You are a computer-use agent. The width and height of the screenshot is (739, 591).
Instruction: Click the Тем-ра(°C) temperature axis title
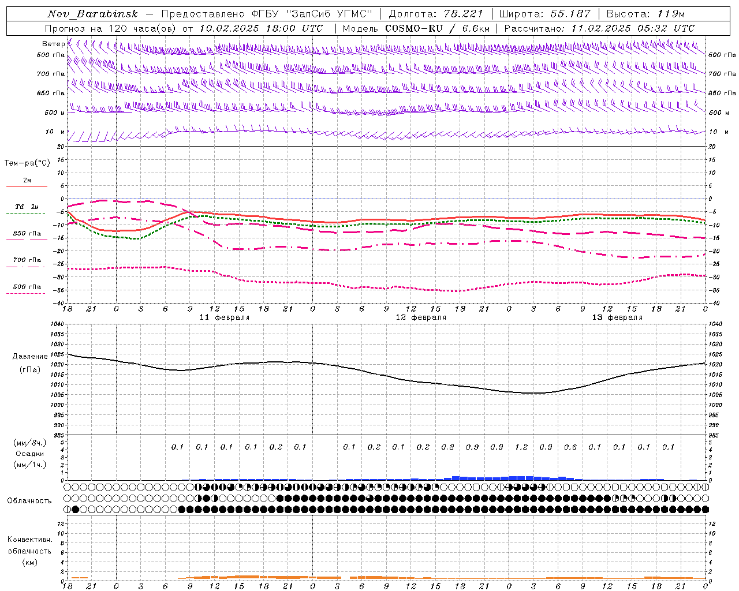click(x=27, y=163)
